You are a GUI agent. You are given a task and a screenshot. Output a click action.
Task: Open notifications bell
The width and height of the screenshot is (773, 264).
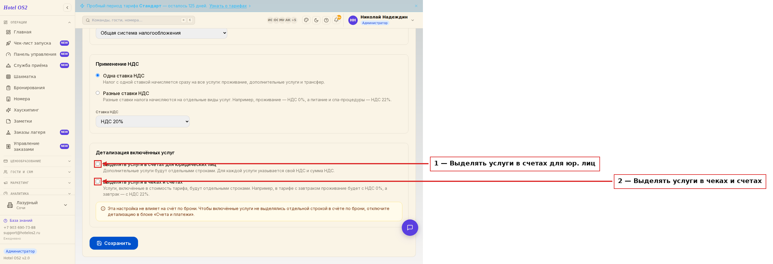tap(336, 20)
